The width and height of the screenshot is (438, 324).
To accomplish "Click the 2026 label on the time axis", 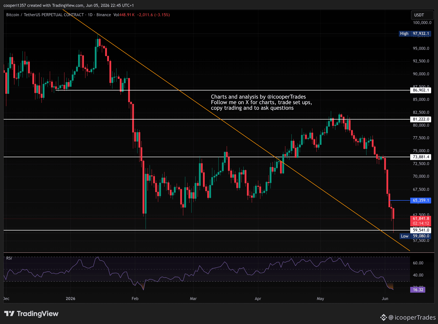I will click(x=71, y=299).
